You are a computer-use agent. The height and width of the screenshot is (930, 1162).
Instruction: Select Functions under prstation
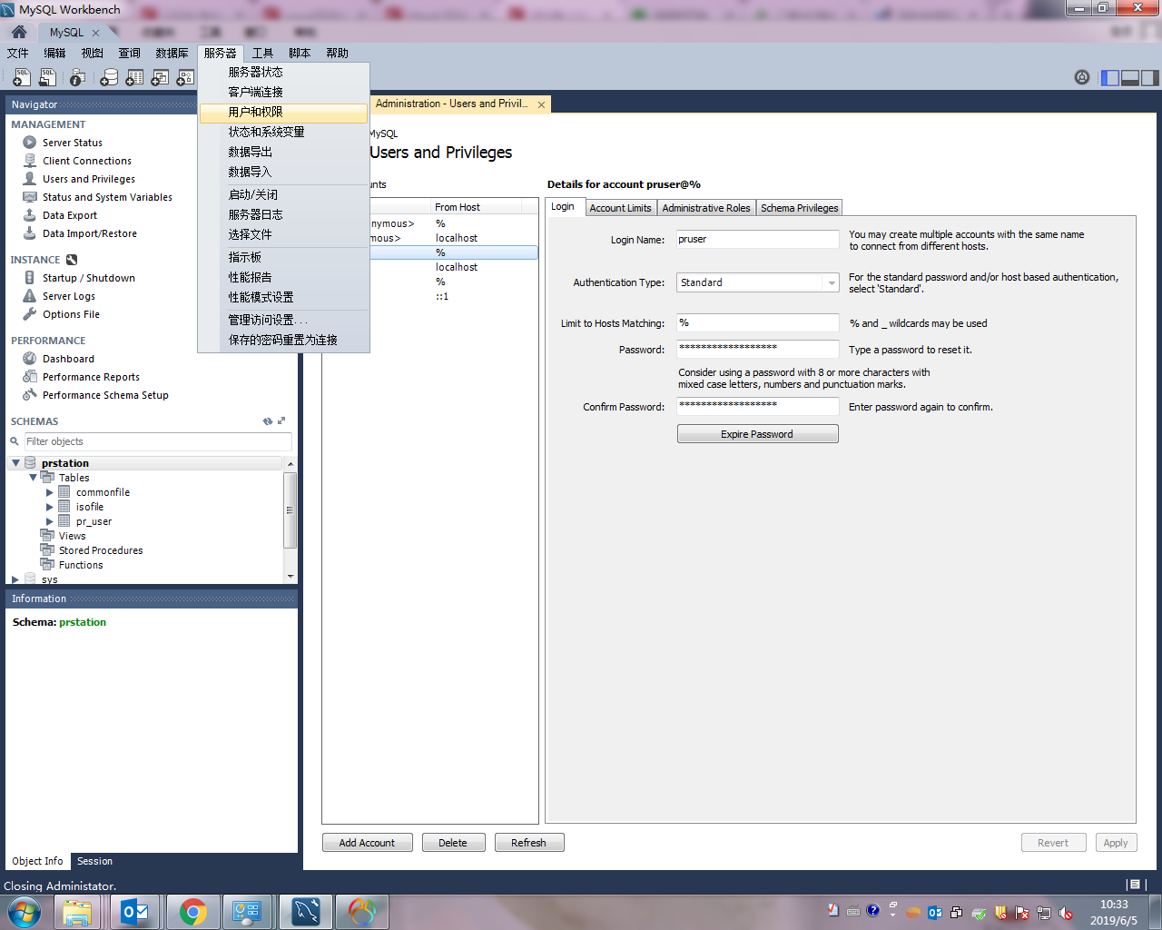coord(81,565)
